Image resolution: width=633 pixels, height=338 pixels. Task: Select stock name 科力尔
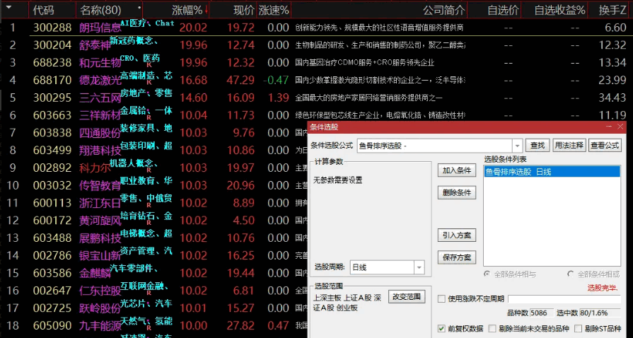click(95, 168)
